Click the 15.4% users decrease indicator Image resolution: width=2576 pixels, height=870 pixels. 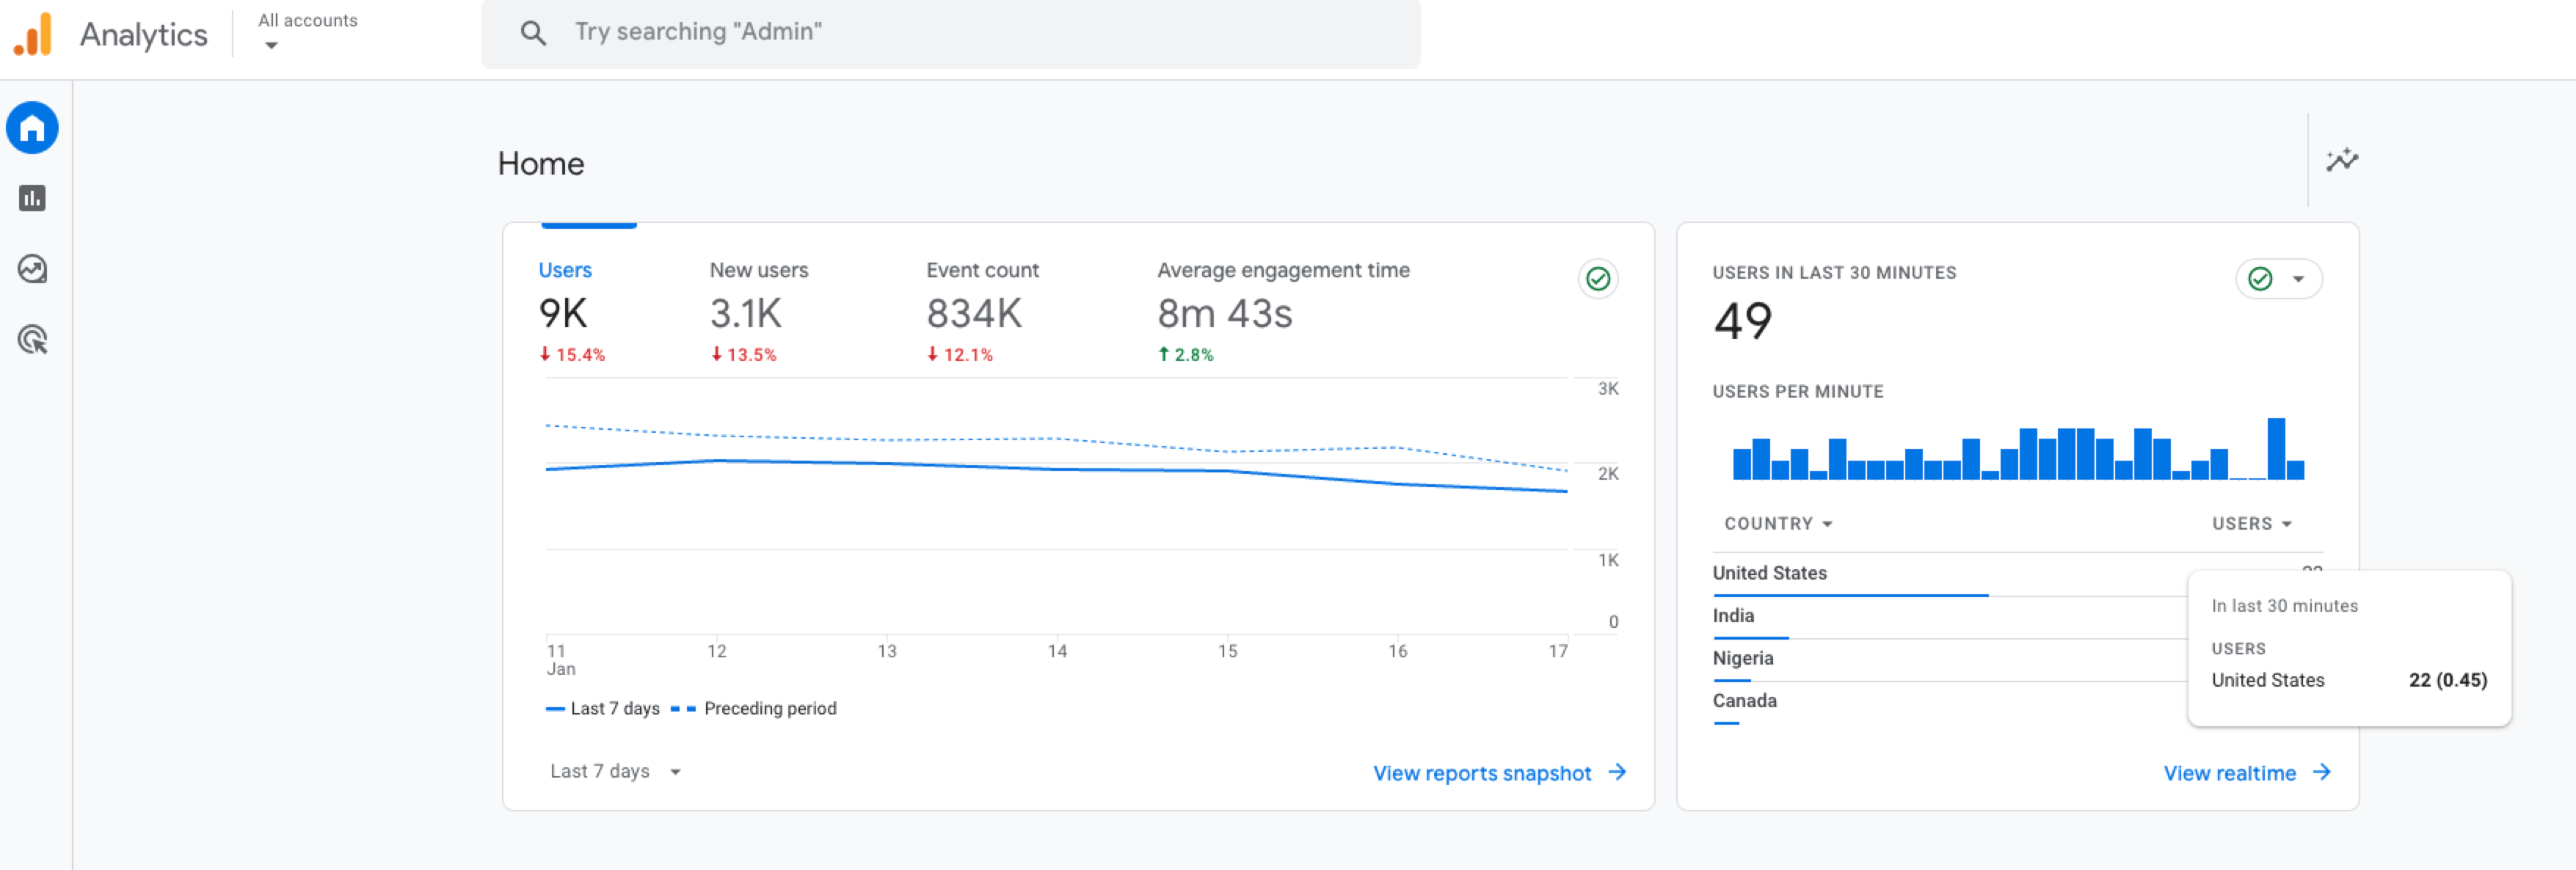tap(572, 354)
